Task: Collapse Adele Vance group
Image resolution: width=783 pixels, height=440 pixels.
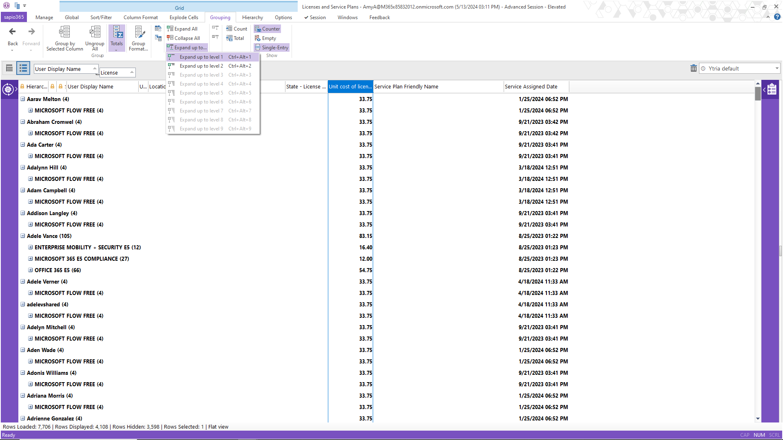Action: click(x=23, y=236)
